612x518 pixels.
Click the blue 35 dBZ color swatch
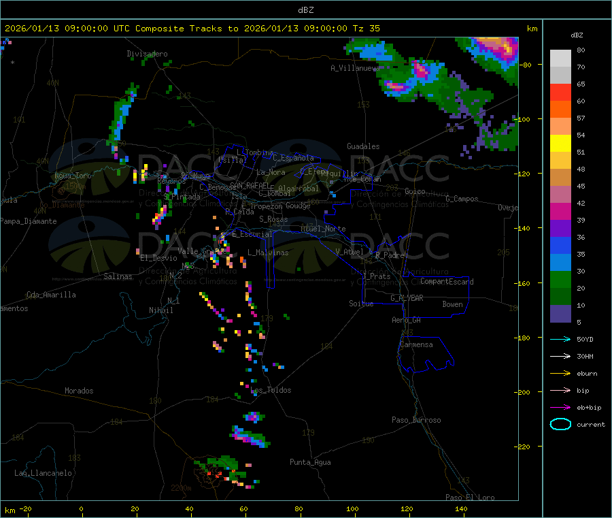coord(560,245)
